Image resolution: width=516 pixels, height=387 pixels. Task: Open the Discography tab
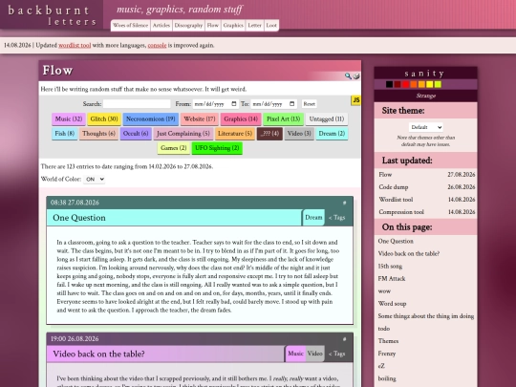coord(188,26)
